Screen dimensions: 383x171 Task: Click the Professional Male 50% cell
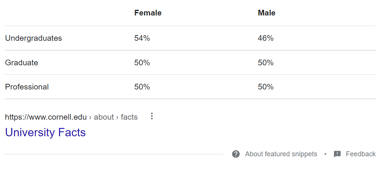266,87
